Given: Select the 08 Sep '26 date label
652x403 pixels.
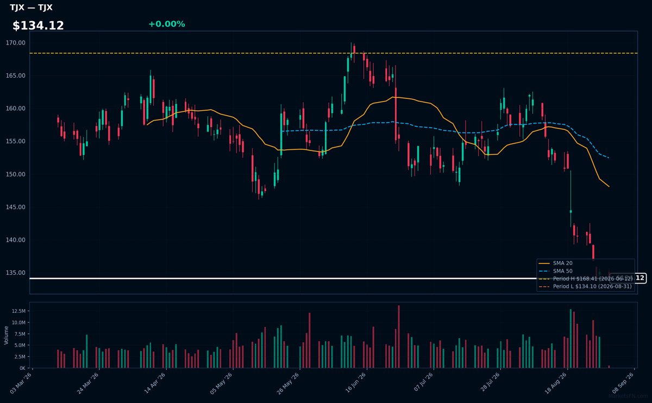Looking at the screenshot, I should (623, 383).
